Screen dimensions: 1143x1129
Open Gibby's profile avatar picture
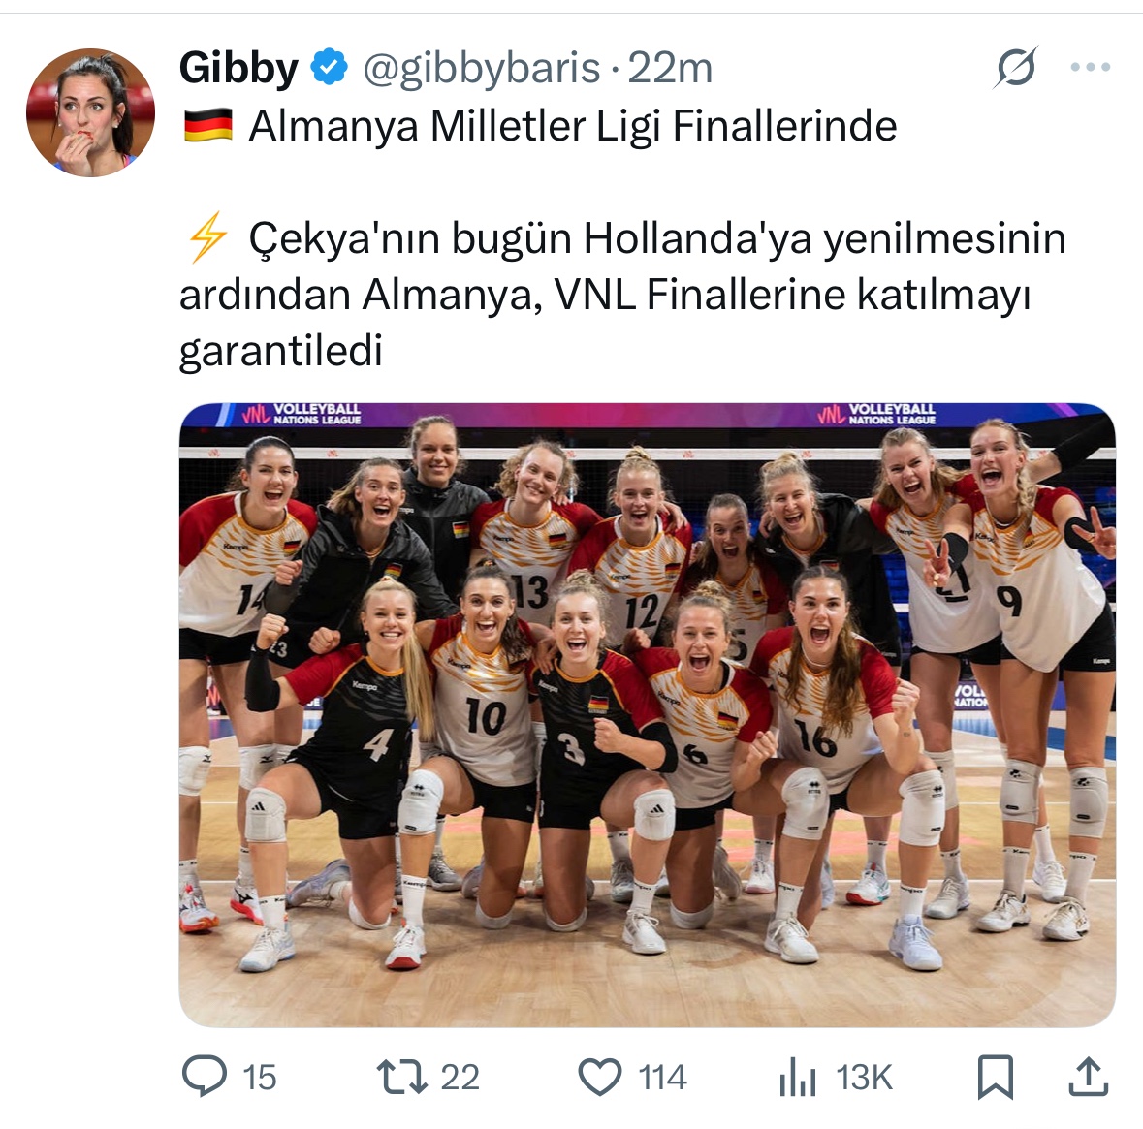click(x=90, y=112)
